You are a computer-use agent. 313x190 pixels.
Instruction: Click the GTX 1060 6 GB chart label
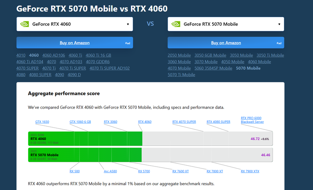click(80, 122)
